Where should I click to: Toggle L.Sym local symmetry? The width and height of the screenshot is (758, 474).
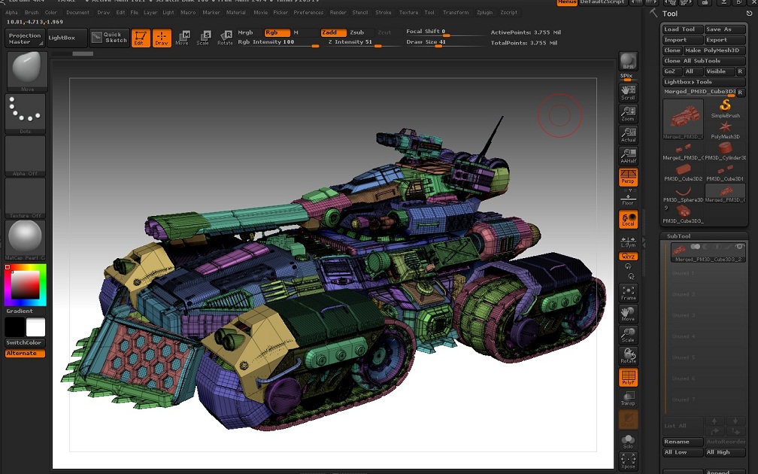tap(628, 242)
